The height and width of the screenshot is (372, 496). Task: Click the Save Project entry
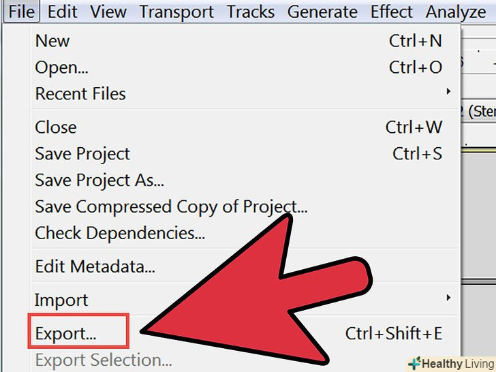click(x=82, y=154)
